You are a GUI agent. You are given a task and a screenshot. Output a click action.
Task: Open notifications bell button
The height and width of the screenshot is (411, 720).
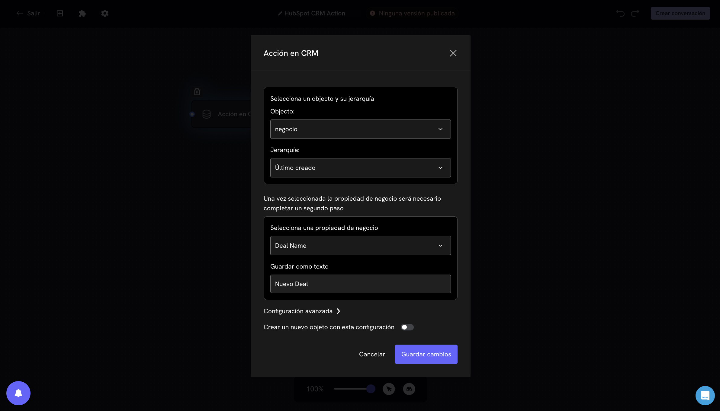pos(18,393)
